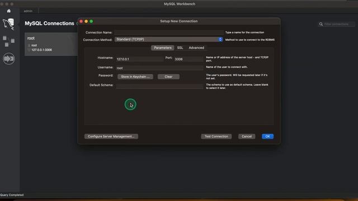Image resolution: width=358 pixels, height=201 pixels.
Task: Click the Setup New Connection title
Action: tap(179, 21)
